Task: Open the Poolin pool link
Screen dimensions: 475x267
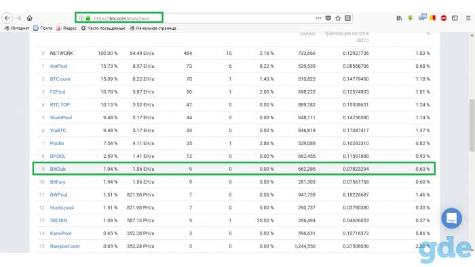Action: (57, 143)
